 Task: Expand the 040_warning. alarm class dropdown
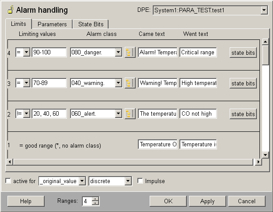118,83
